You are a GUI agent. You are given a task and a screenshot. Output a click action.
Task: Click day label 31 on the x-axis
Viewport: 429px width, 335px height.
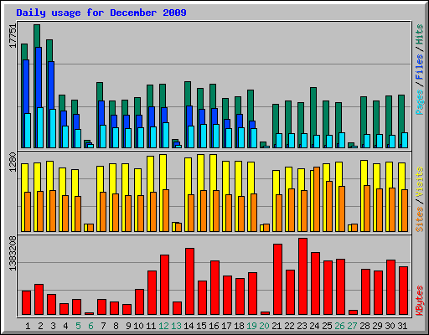click(402, 326)
